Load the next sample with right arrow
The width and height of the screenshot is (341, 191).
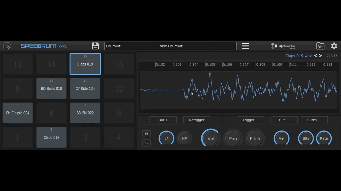[x=320, y=56]
